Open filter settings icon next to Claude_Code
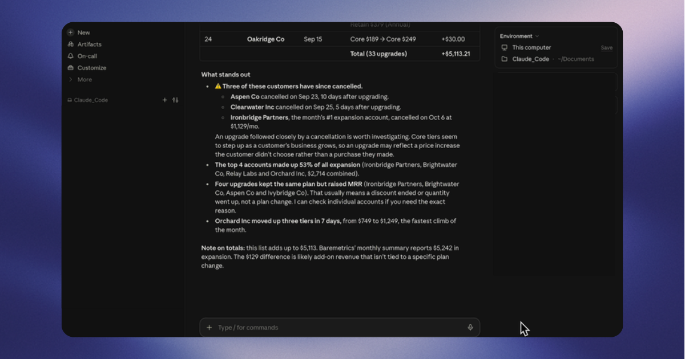Viewport: 685px width, 359px height. (x=175, y=100)
